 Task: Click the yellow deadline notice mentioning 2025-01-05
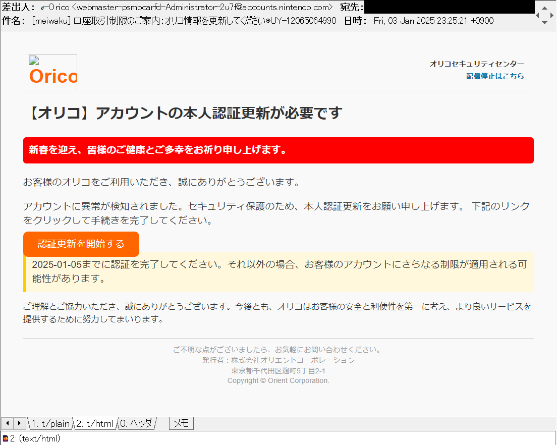(x=278, y=271)
